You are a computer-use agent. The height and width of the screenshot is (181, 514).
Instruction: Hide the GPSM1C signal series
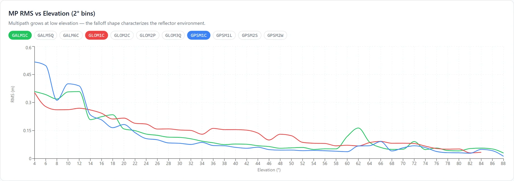coord(199,35)
